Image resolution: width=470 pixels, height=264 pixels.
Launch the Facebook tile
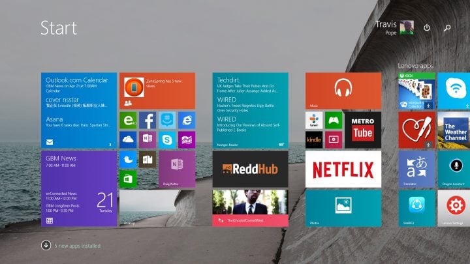148,120
